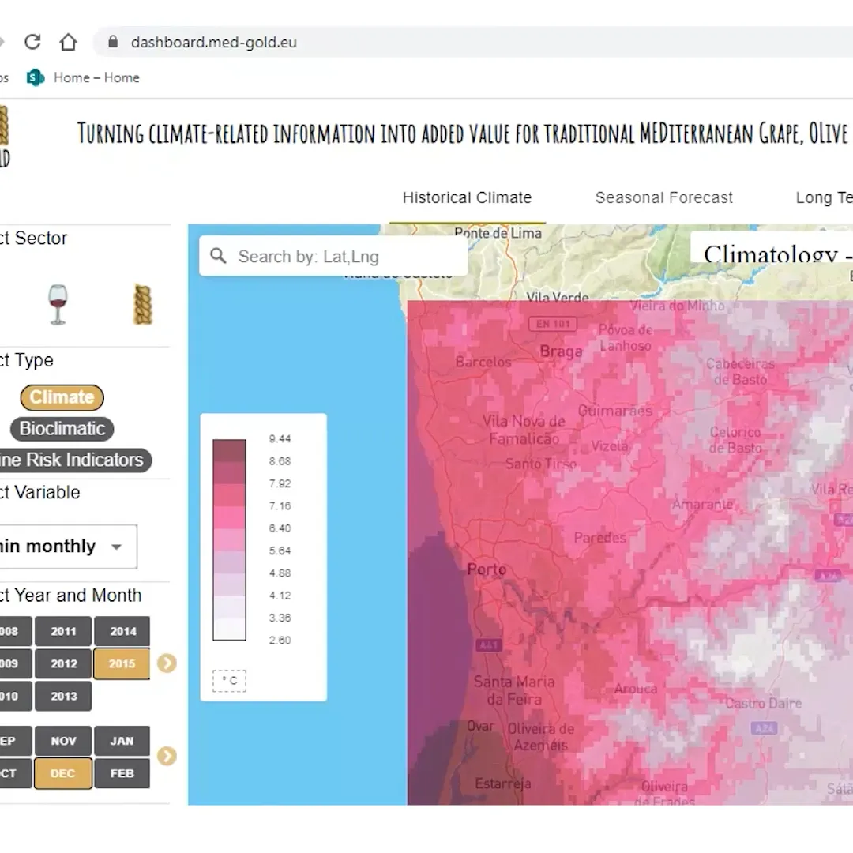Choose the highlighted year 2015
Viewport: 853px width, 853px height.
(x=122, y=663)
